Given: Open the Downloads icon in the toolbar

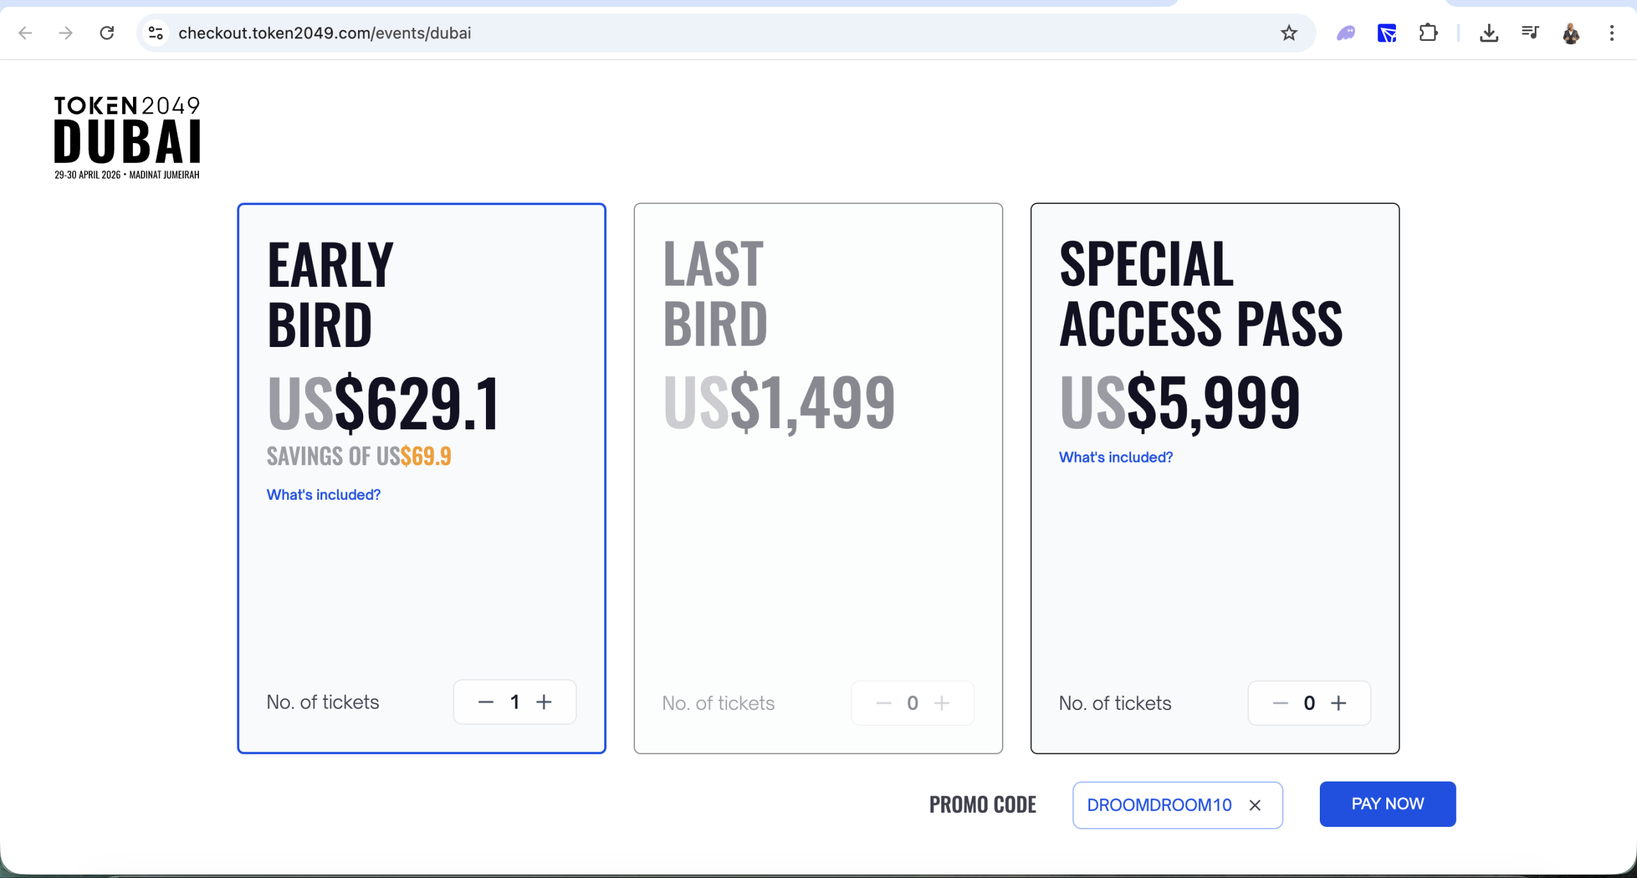Looking at the screenshot, I should (1490, 33).
